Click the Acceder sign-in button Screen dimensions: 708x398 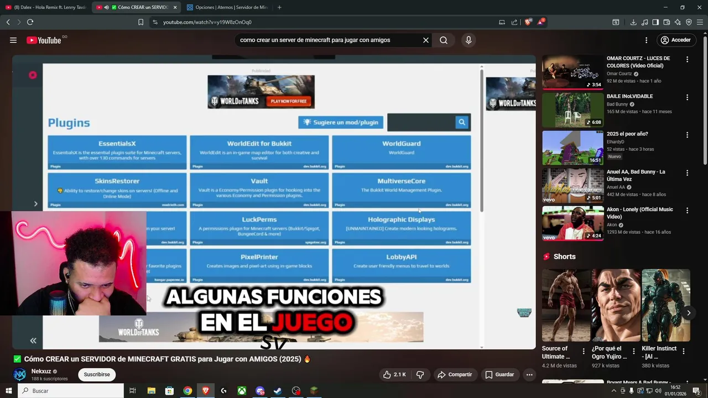[x=675, y=40]
